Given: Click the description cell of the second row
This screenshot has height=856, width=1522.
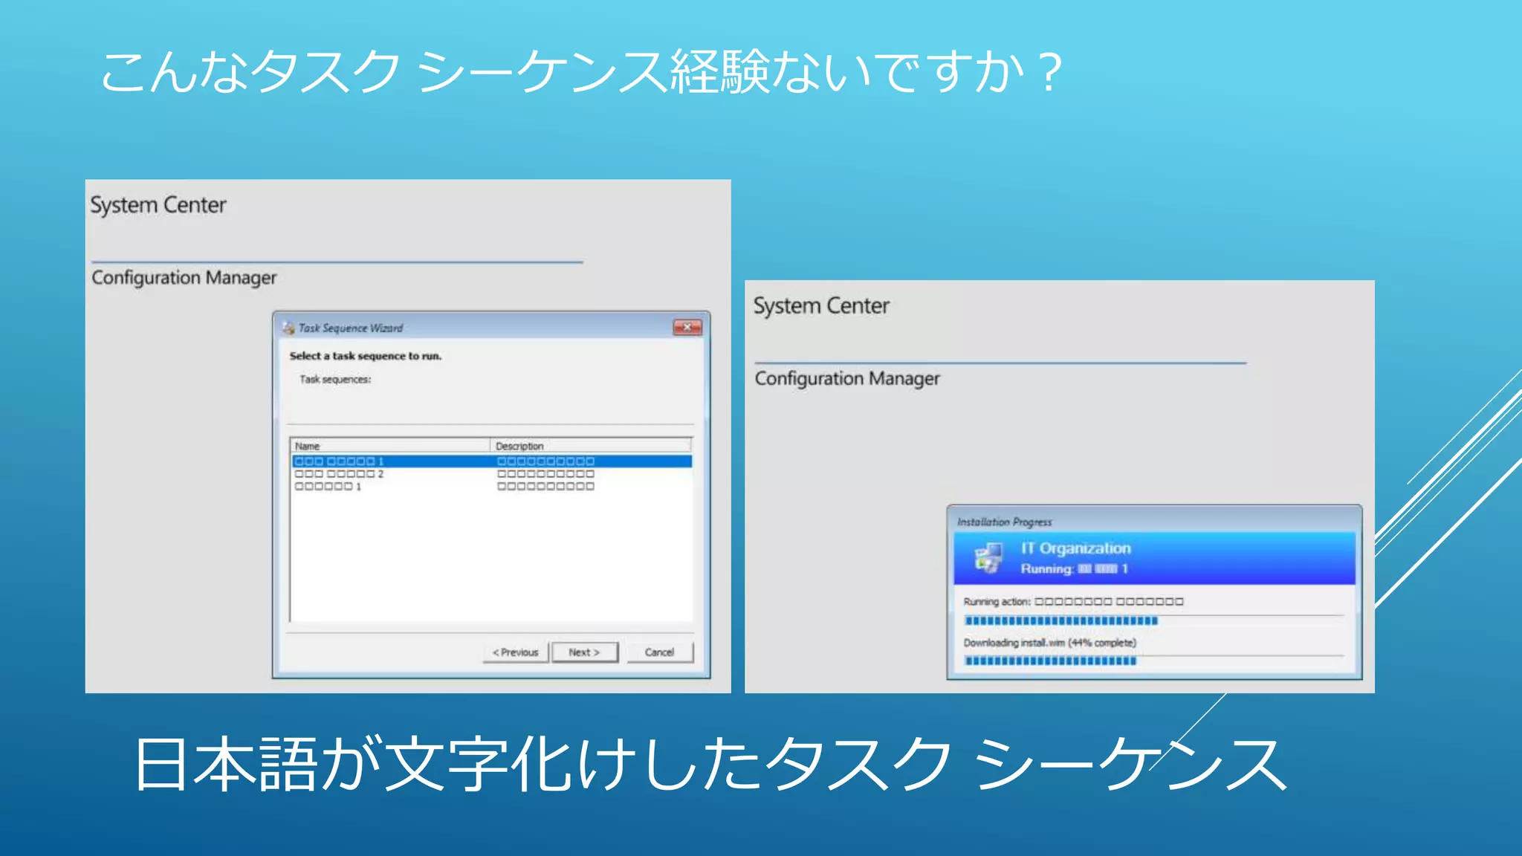Looking at the screenshot, I should 545,474.
